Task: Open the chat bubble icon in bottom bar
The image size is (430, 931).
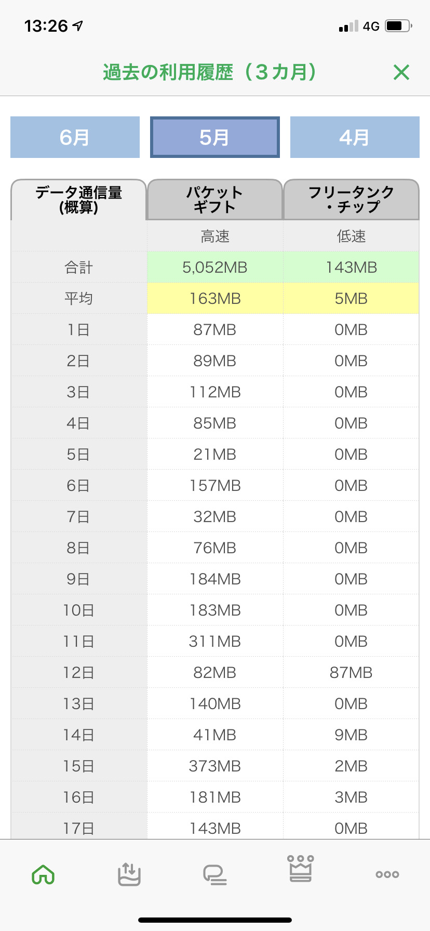Action: point(214,874)
